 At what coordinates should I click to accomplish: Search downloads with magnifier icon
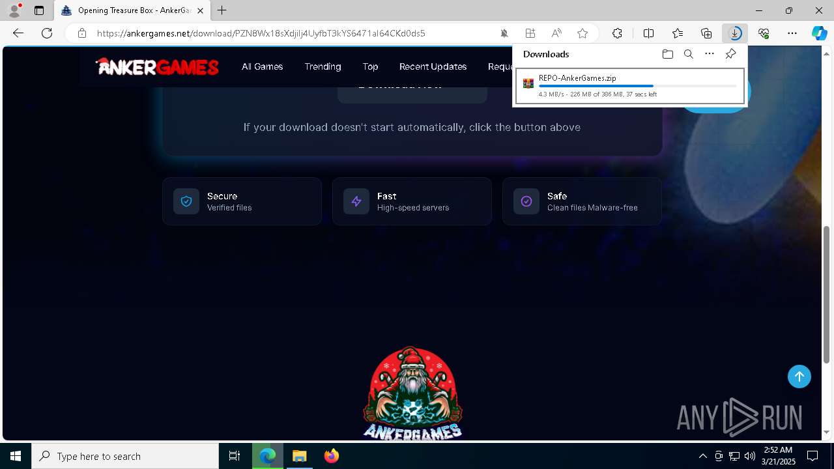click(688, 54)
